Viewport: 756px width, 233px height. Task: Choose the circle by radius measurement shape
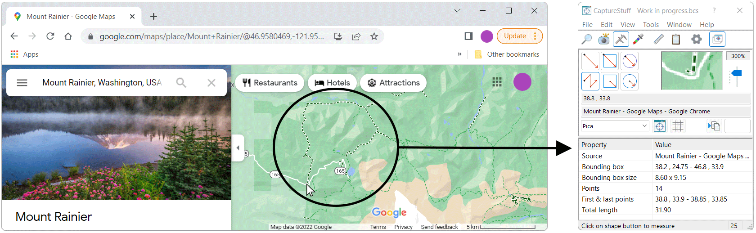coord(630,81)
